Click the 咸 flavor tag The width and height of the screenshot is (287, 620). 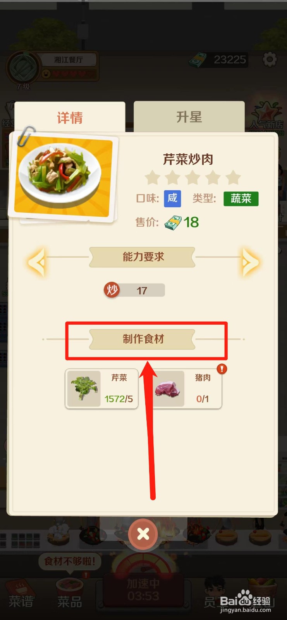click(172, 199)
